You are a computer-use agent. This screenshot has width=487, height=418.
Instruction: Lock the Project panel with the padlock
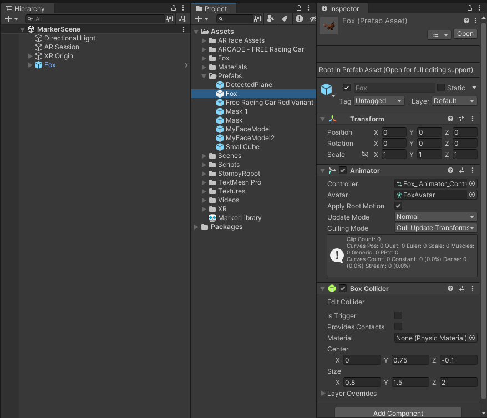tap(299, 8)
